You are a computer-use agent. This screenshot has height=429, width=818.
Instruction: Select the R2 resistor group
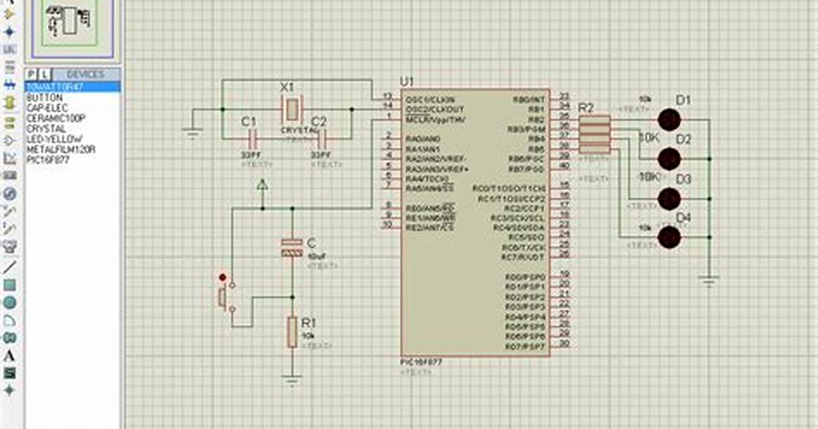[594, 135]
